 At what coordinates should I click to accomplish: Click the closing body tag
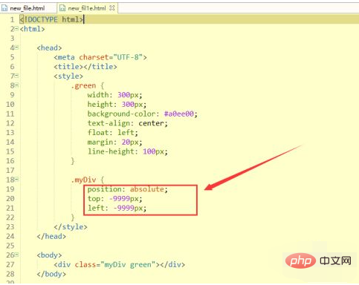[x=51, y=274]
